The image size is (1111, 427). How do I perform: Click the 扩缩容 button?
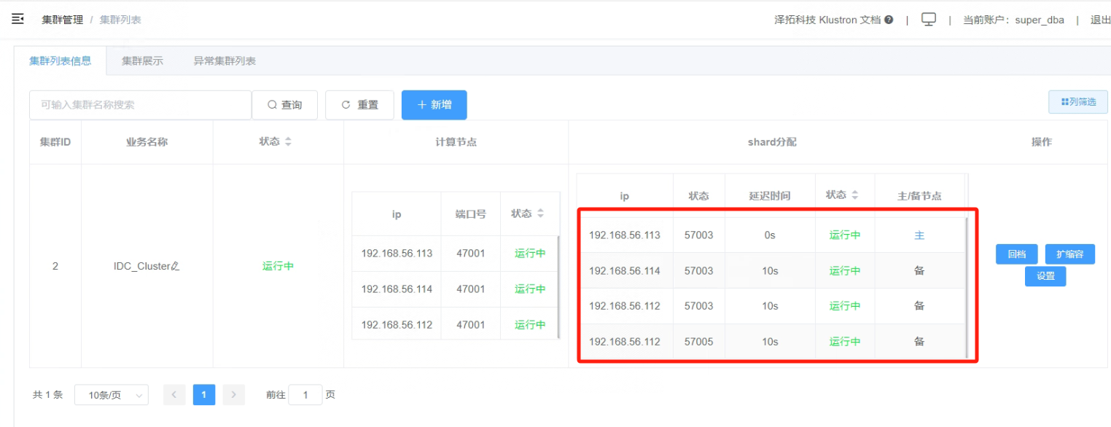pyautogui.click(x=1070, y=254)
